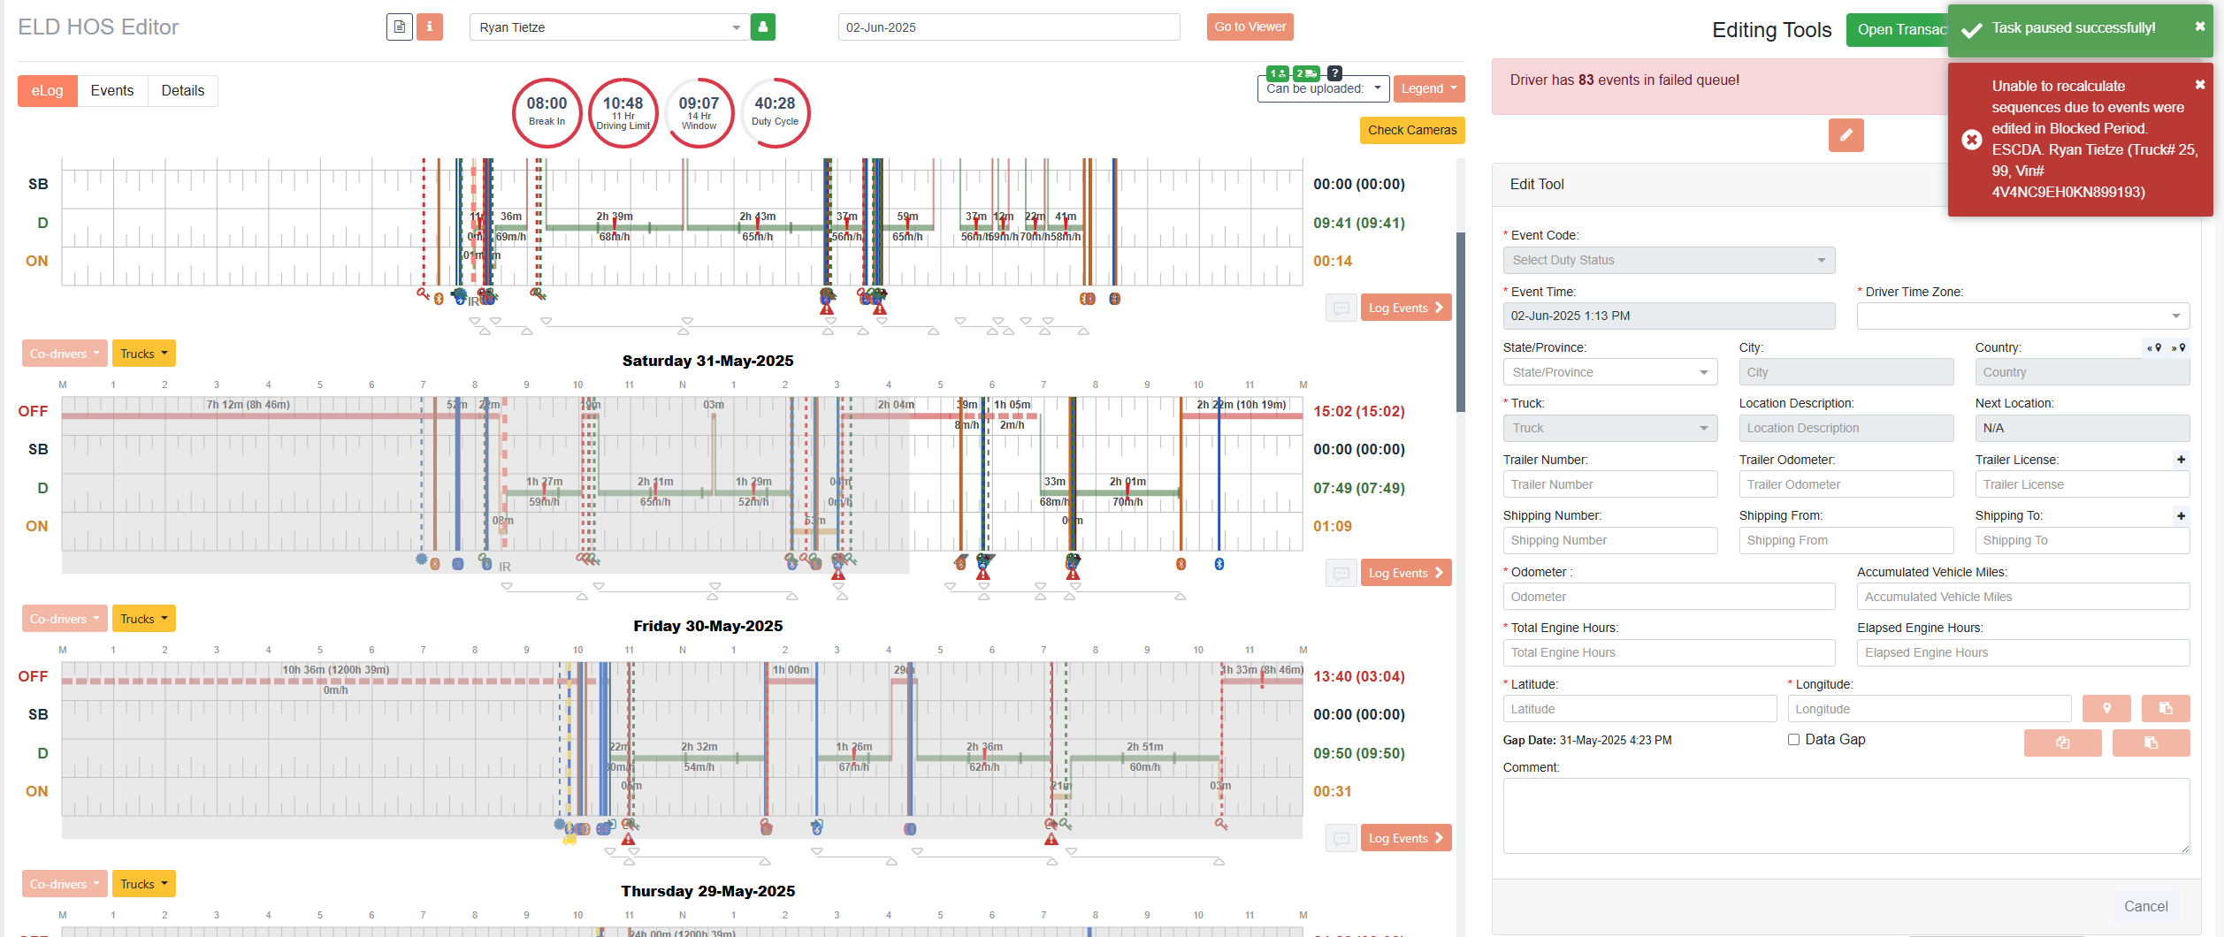The image size is (2224, 937).
Task: Open Log Events for Friday 30-May
Action: pyautogui.click(x=1406, y=838)
